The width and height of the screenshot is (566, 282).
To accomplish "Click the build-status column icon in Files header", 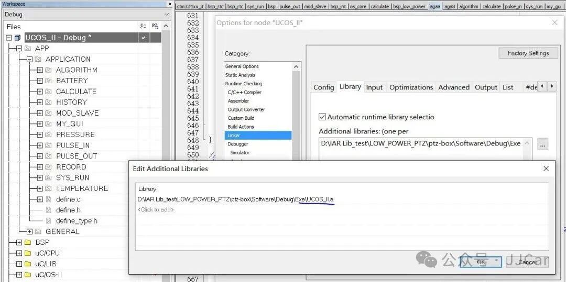I will tap(155, 26).
